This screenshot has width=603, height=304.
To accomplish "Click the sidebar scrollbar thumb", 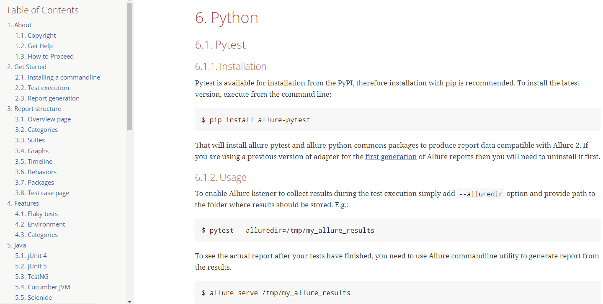I will tap(129, 67).
